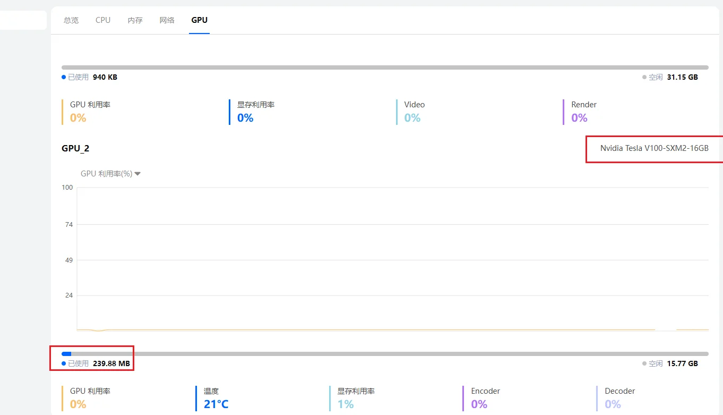Click blue used segment of GPU_2 memory bar
The height and width of the screenshot is (415, 723).
66,354
